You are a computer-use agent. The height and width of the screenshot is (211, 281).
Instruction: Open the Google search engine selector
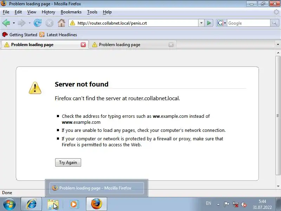click(x=222, y=23)
